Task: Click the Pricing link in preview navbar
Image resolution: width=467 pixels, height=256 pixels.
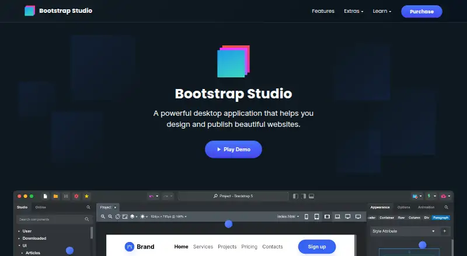Action: pyautogui.click(x=249, y=247)
